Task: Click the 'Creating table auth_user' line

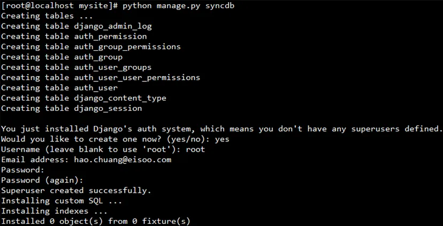Action: (59, 88)
